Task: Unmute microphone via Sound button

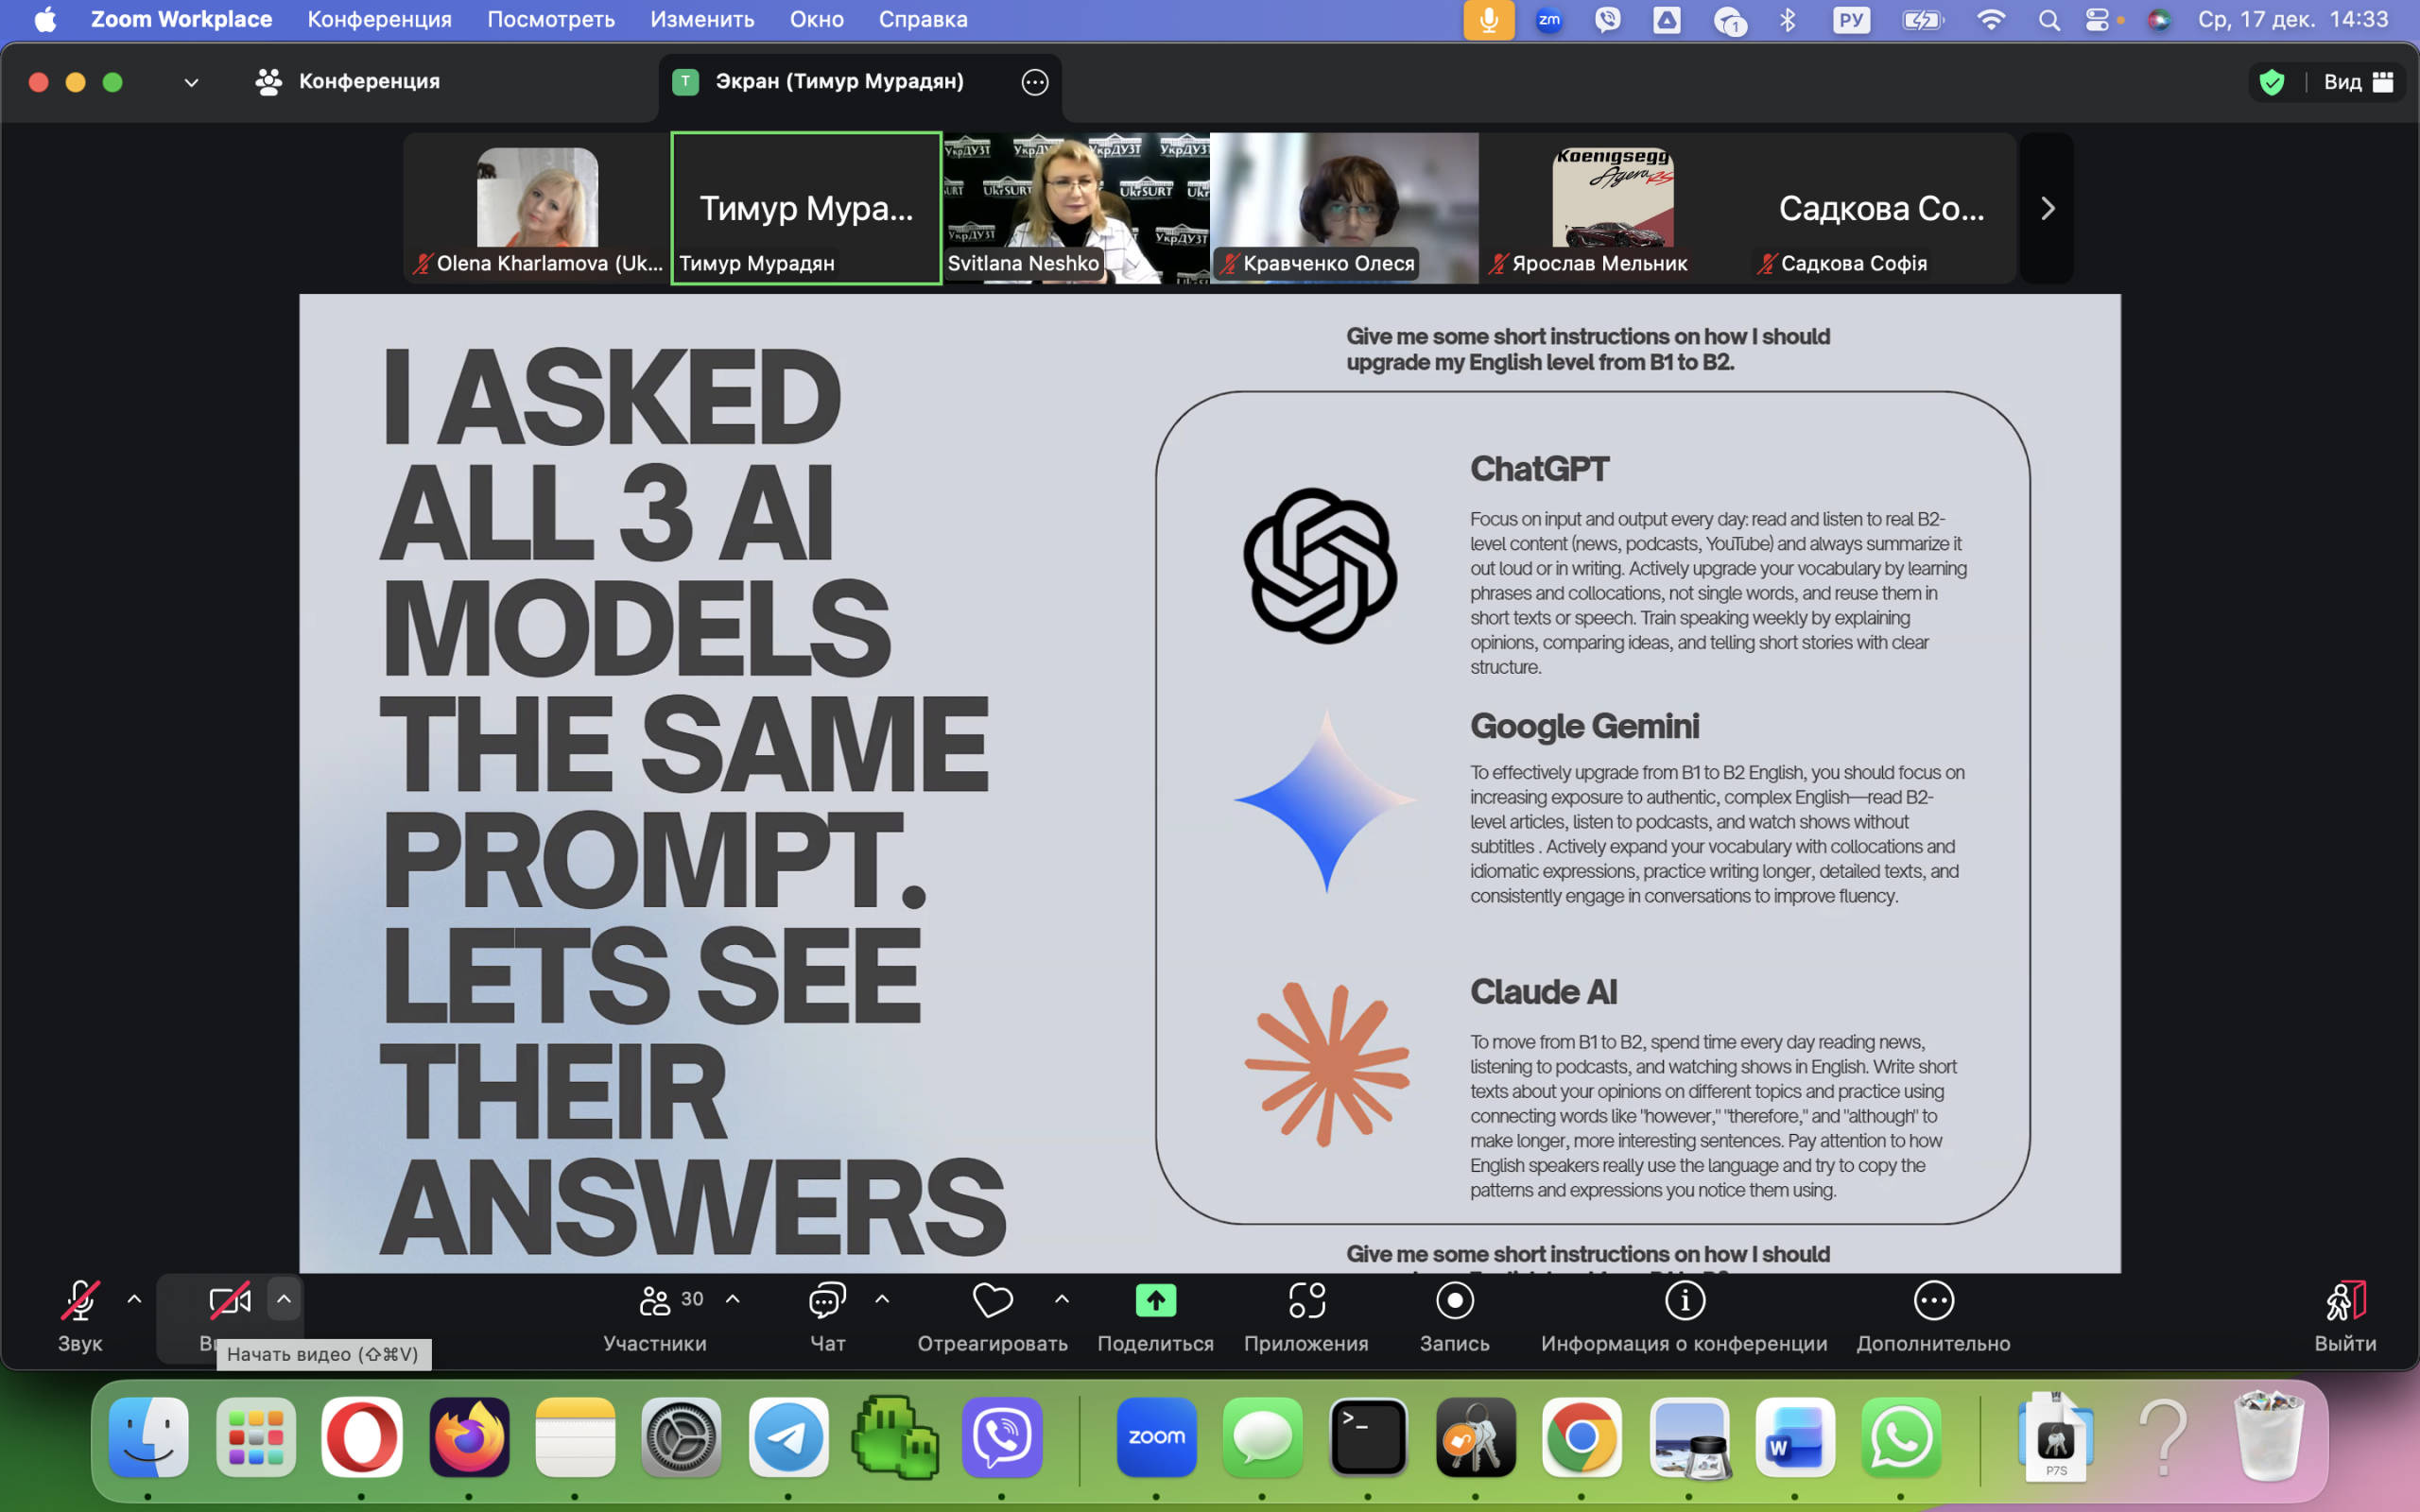Action: (80, 1300)
